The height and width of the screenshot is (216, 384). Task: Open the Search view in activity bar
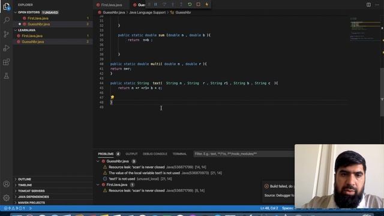pos(7,20)
